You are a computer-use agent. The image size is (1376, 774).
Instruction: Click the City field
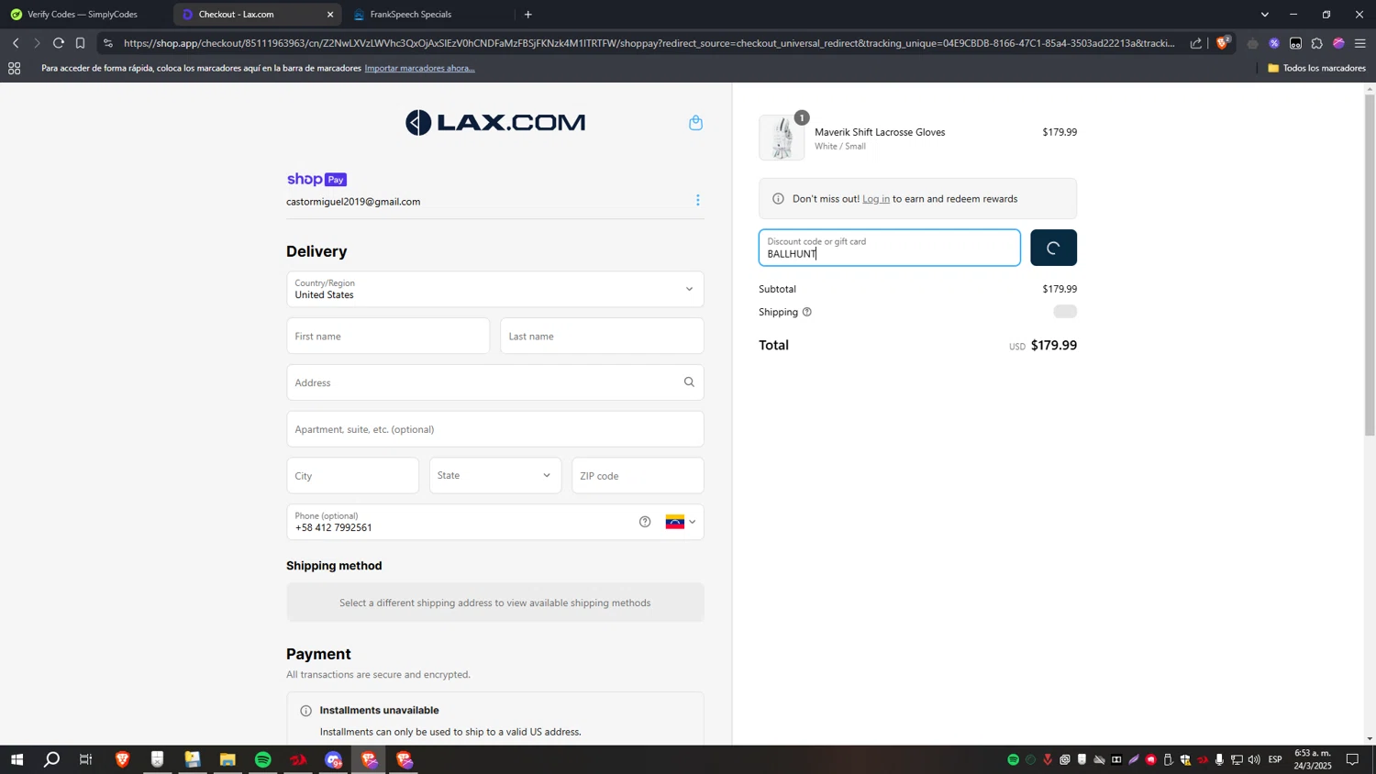click(352, 475)
